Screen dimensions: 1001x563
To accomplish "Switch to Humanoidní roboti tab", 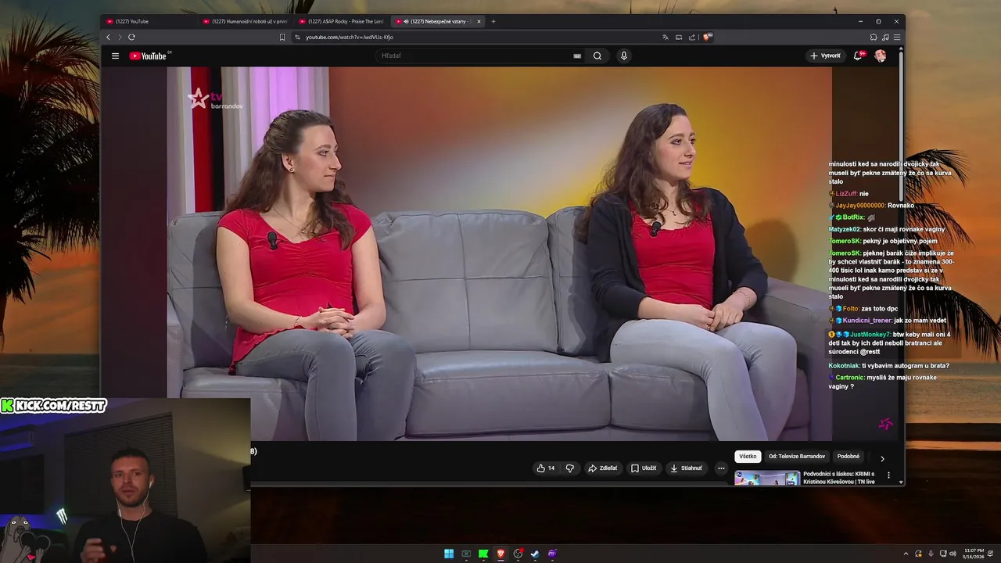I will [x=245, y=21].
